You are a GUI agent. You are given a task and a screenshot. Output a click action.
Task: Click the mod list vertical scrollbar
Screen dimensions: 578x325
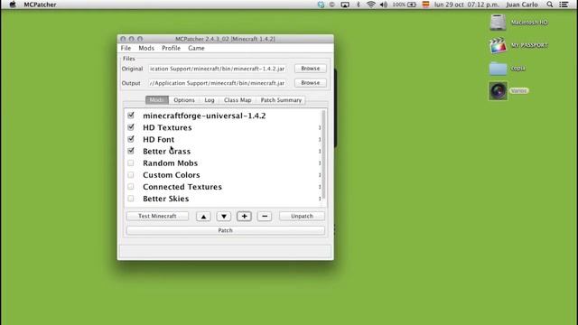[x=323, y=154]
